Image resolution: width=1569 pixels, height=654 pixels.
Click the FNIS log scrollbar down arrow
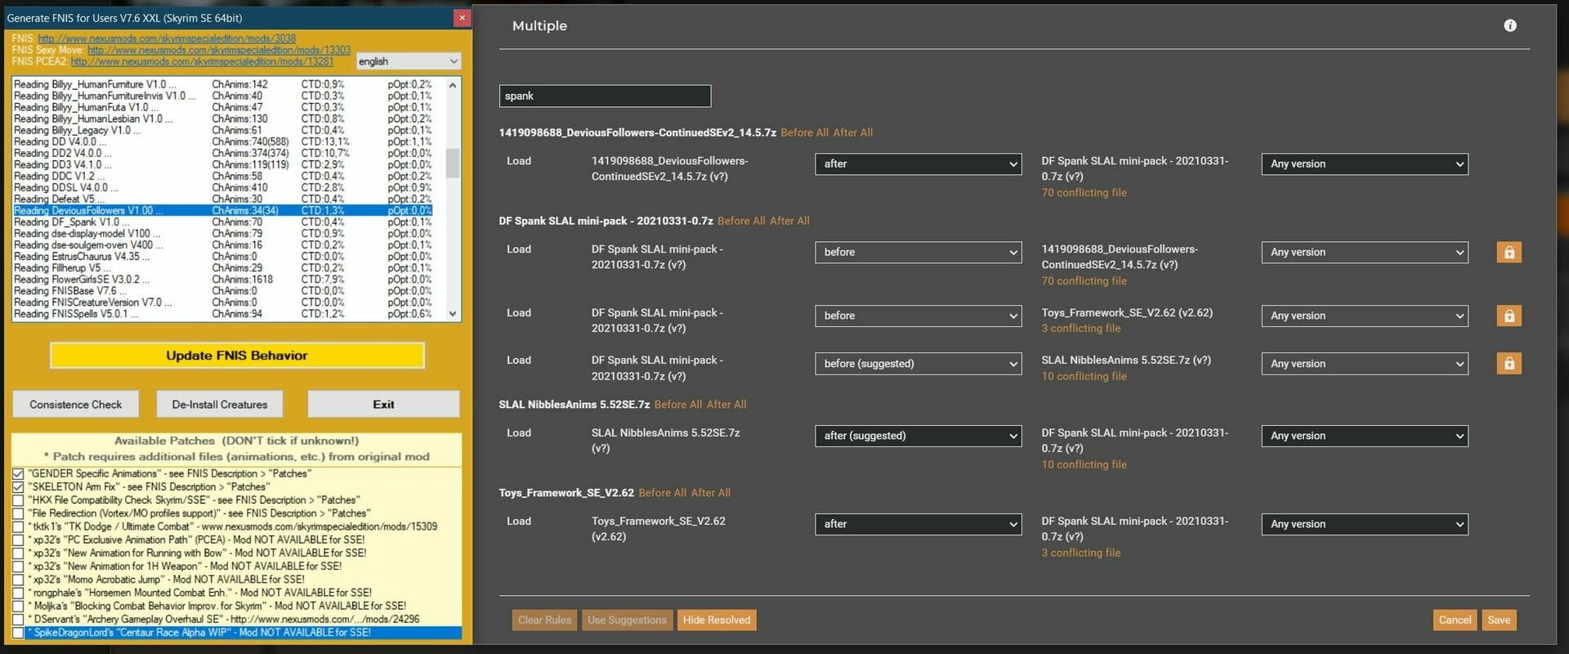point(453,314)
